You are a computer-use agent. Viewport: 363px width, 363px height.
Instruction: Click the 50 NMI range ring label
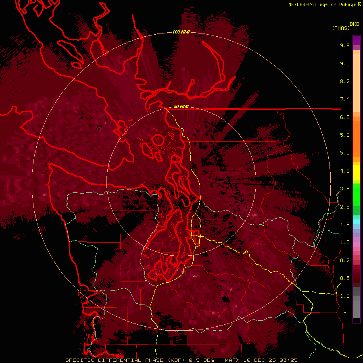click(181, 106)
